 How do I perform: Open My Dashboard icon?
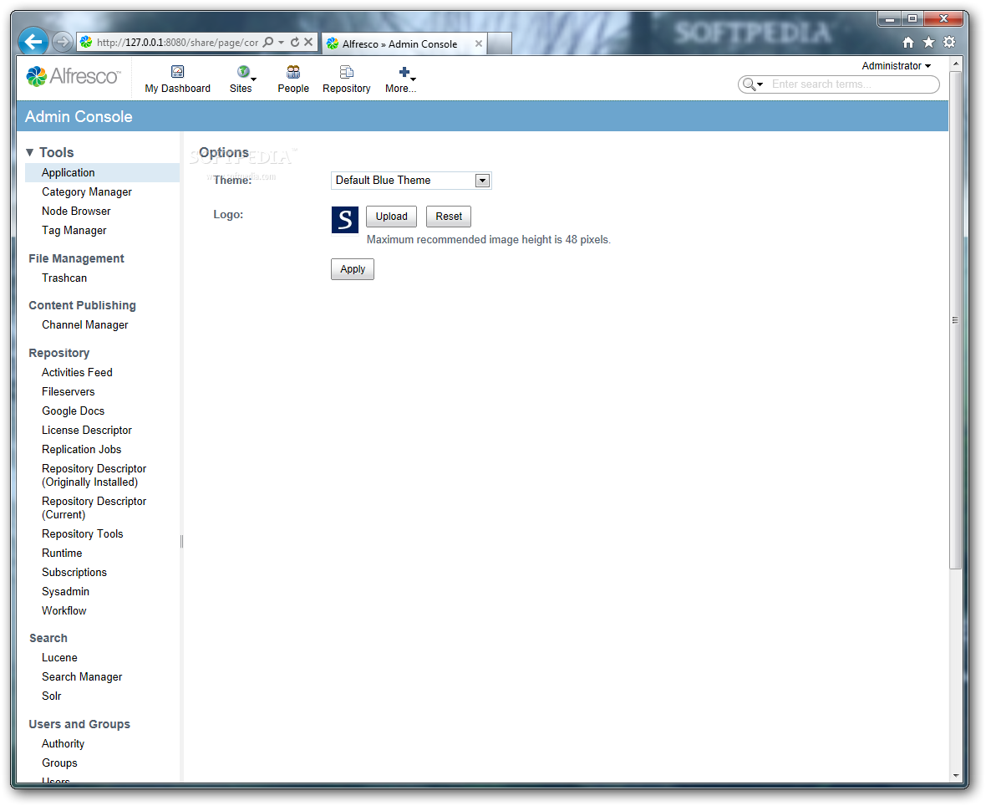pyautogui.click(x=177, y=72)
